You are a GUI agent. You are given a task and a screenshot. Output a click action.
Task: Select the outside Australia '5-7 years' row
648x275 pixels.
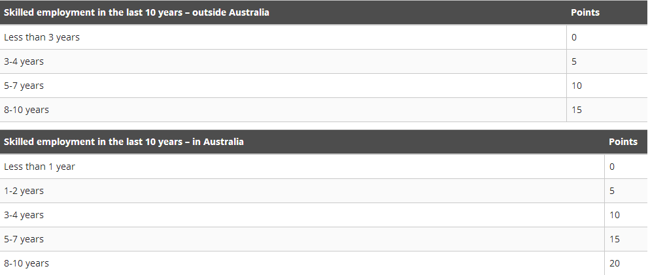324,86
